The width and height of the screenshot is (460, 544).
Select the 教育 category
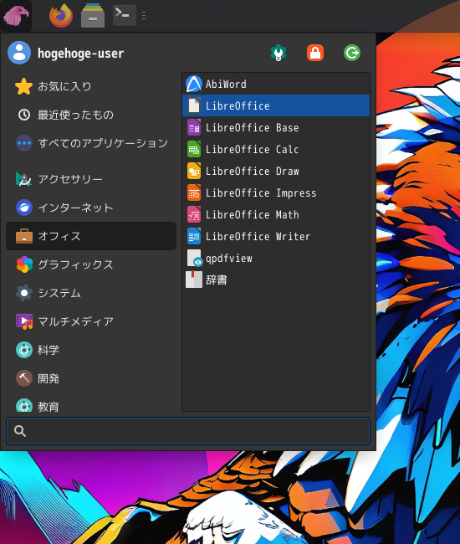click(91, 405)
